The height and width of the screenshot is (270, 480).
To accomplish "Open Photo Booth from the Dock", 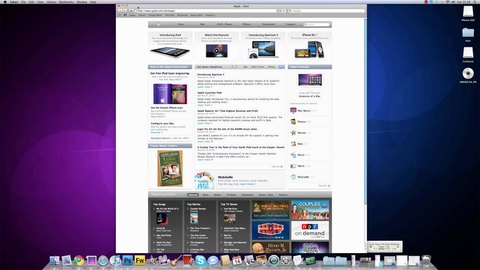I will (188, 261).
